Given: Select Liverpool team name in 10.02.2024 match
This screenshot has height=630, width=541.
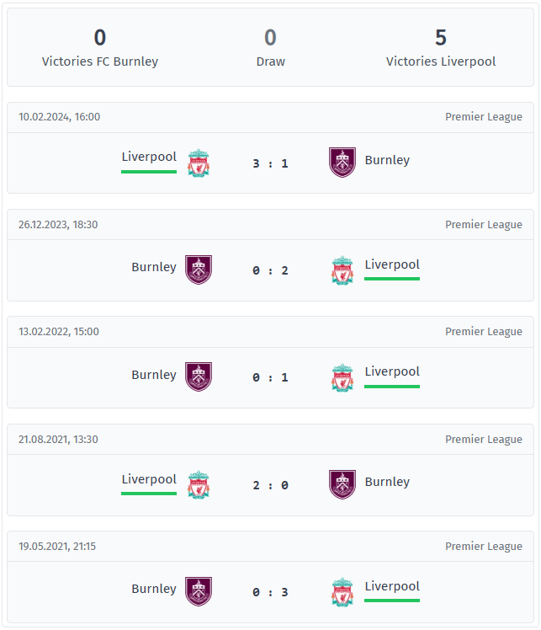Looking at the screenshot, I should pos(149,157).
